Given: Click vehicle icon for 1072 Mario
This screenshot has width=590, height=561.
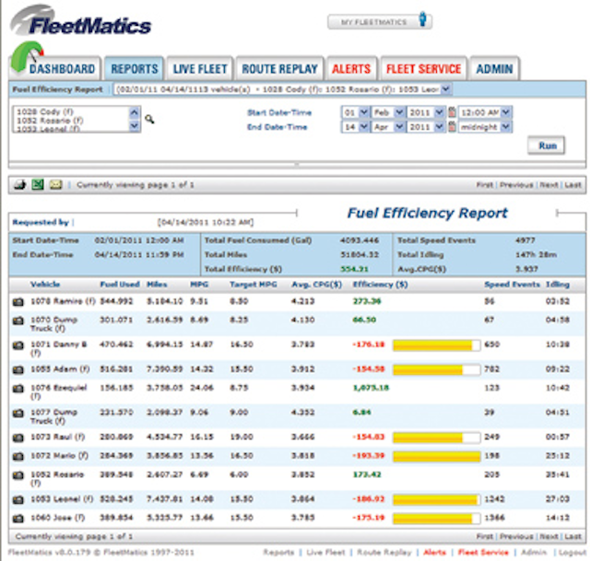Looking at the screenshot, I should tap(18, 456).
